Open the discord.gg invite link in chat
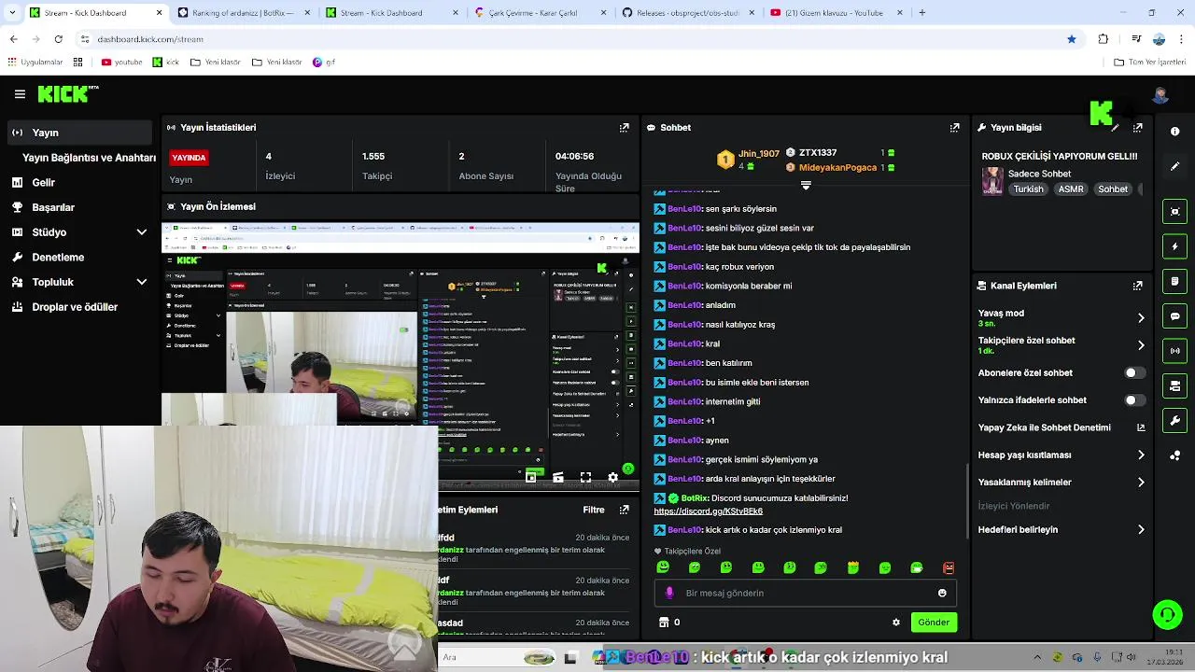Screen dimensions: 1195x672 (x=708, y=511)
